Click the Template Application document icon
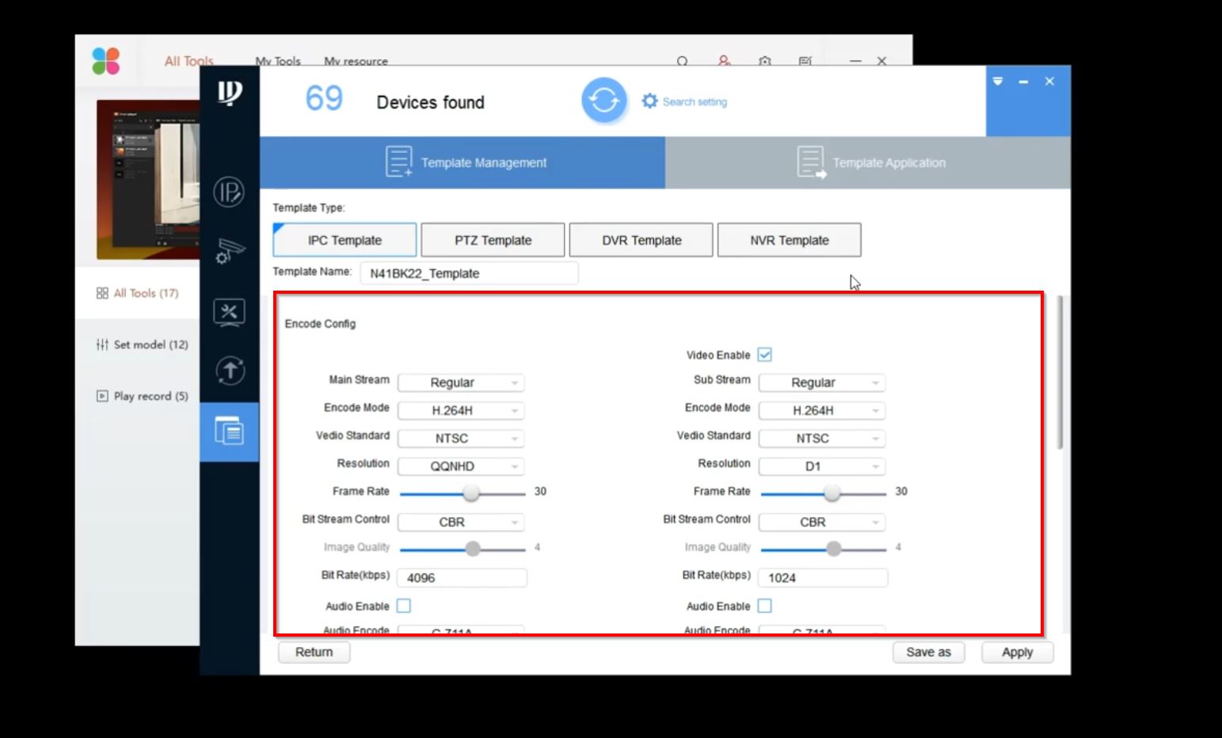The image size is (1222, 738). tap(811, 162)
